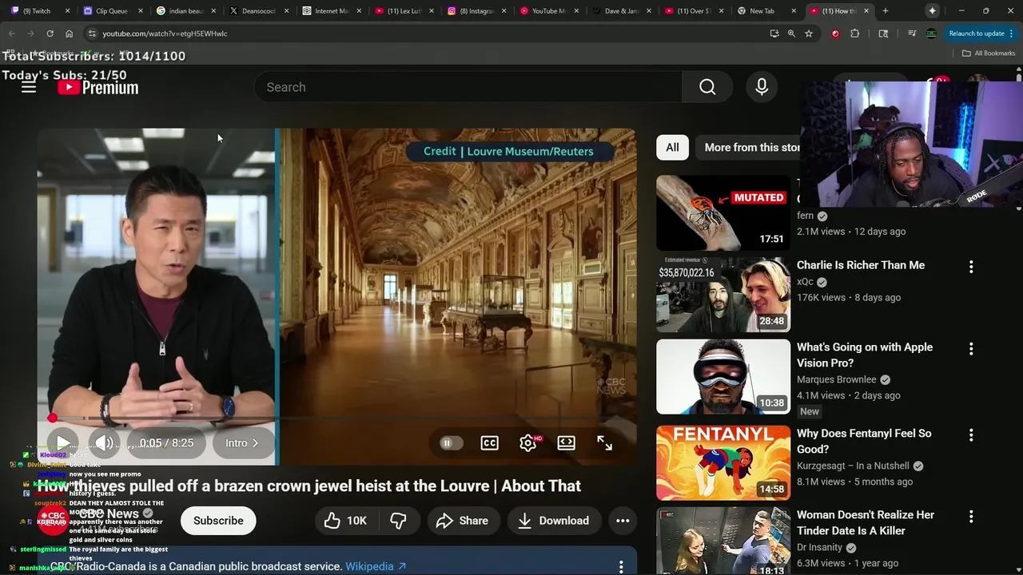Click the magnifier search button
This screenshot has height=575, width=1023.
pyautogui.click(x=707, y=87)
